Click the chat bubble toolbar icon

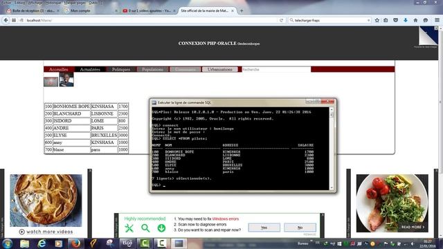[x=426, y=20]
